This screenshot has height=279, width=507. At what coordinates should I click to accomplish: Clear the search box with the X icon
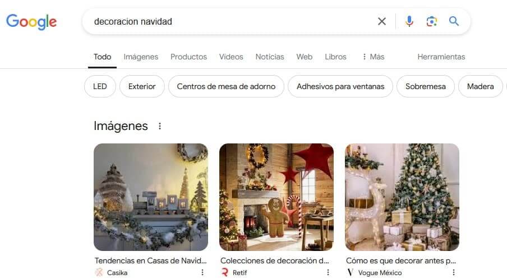coord(381,22)
